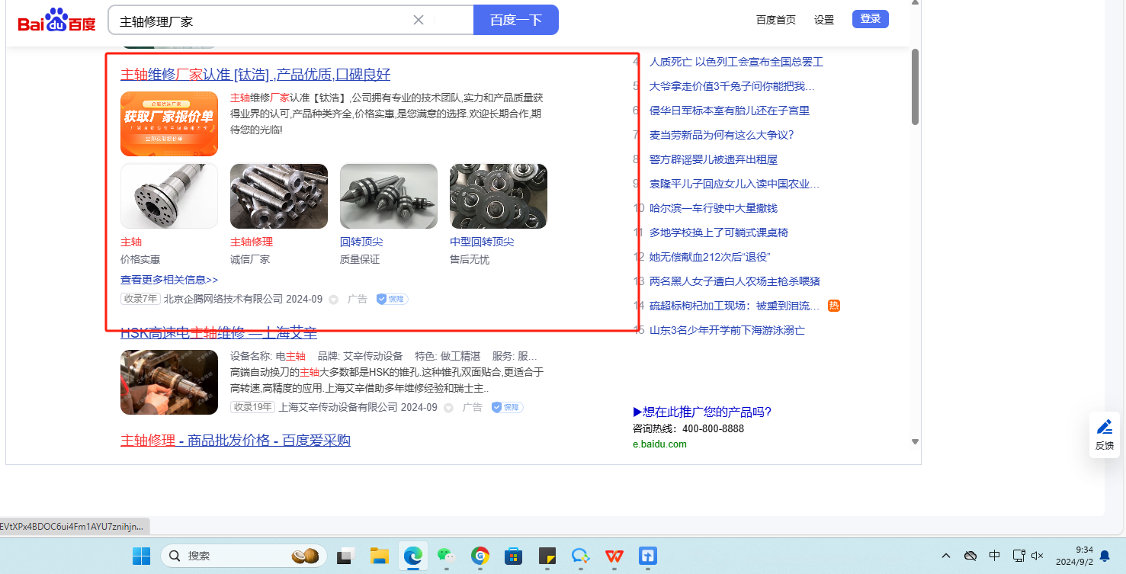The image size is (1126, 574).
Task: Open the 设置 settings menu
Action: pos(824,20)
